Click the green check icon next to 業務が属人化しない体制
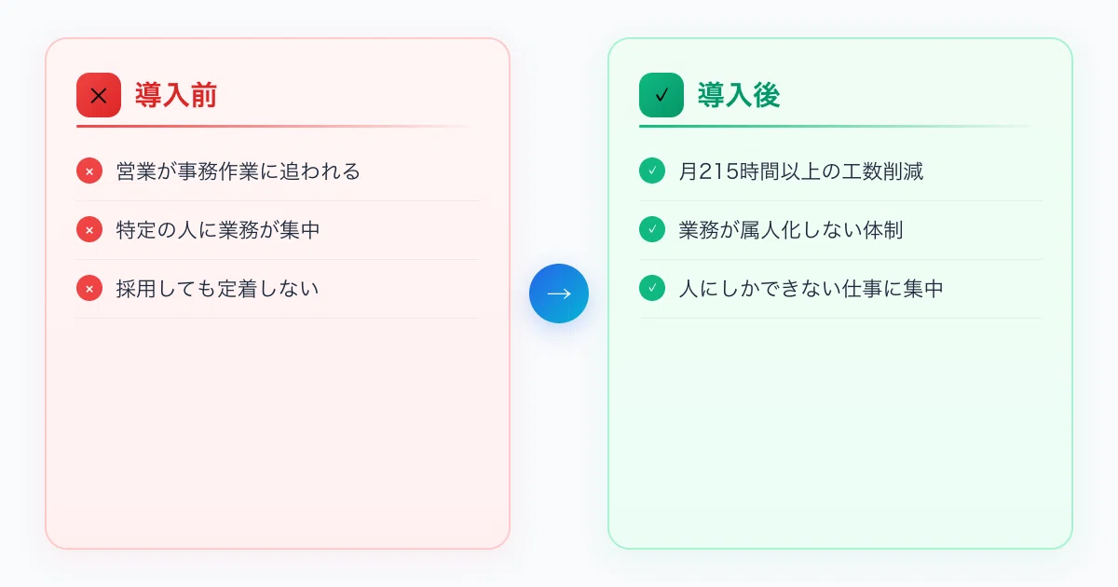 click(x=652, y=230)
